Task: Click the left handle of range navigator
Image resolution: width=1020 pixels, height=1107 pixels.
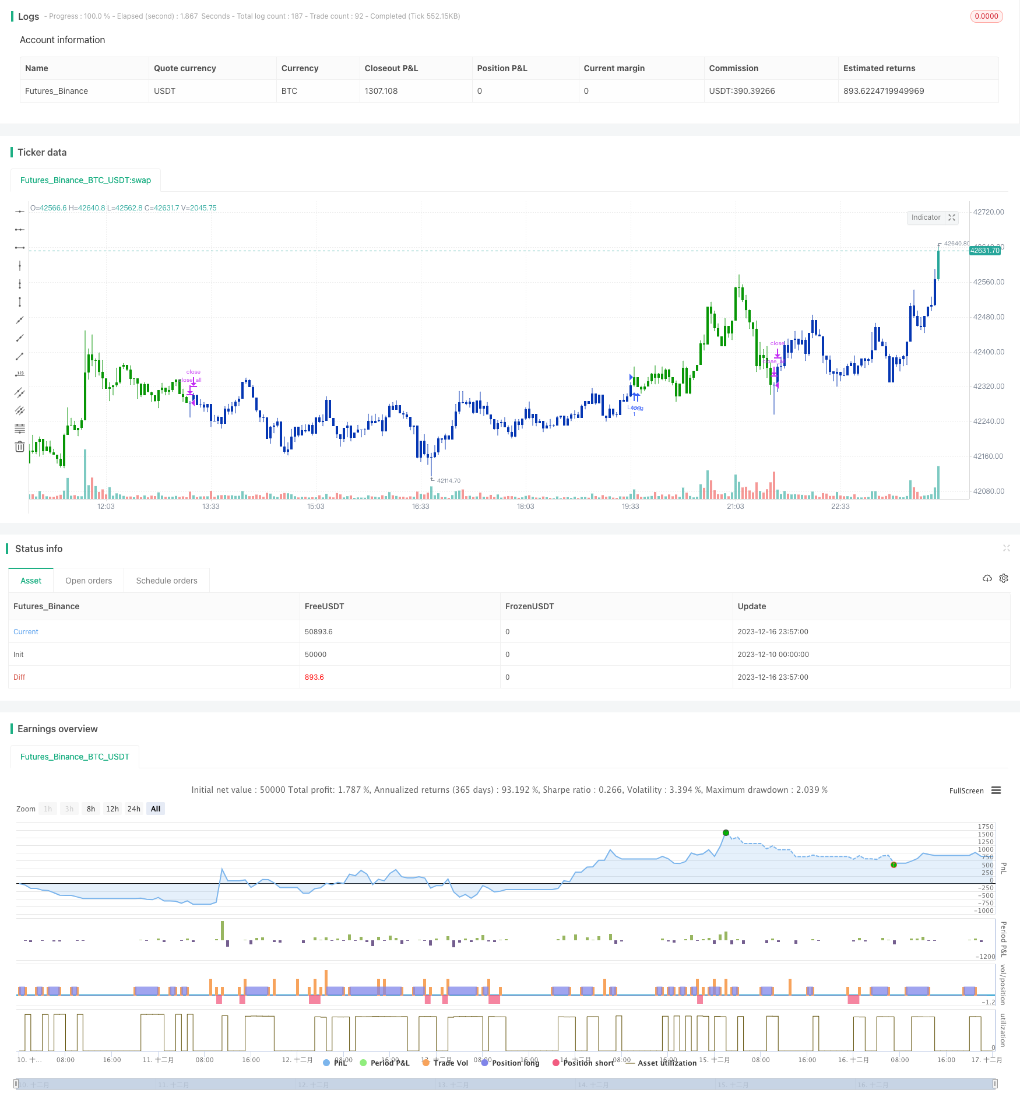Action: (x=16, y=1084)
